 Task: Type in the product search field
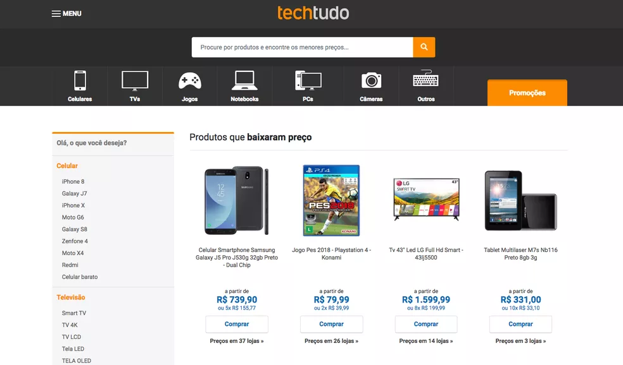302,47
